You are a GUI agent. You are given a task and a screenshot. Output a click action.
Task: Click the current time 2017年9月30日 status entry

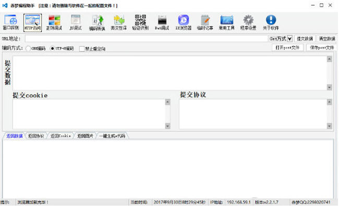tap(179, 202)
